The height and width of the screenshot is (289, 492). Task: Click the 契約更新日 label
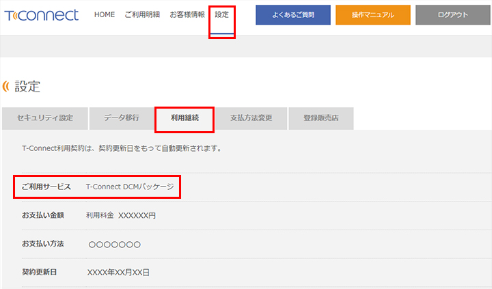[40, 272]
